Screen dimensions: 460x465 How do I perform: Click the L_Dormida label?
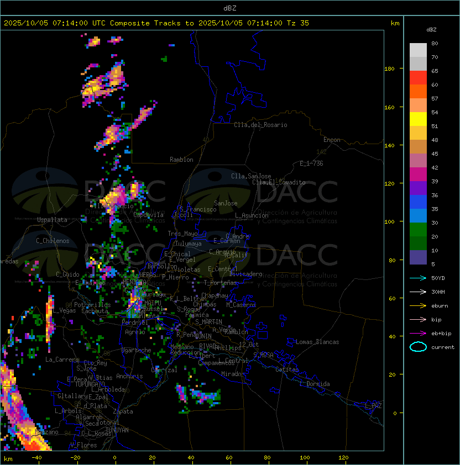click(315, 384)
